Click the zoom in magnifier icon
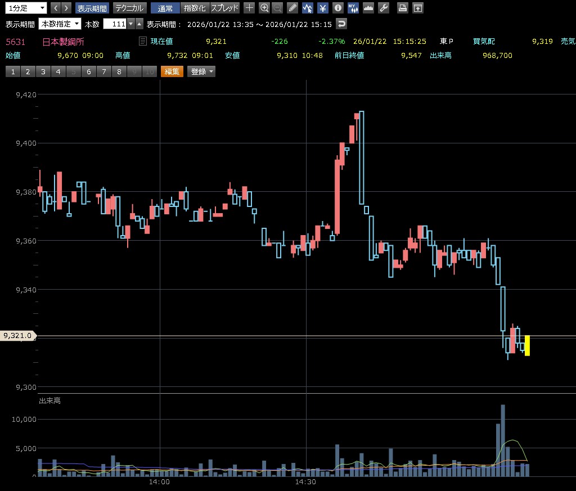The height and width of the screenshot is (491, 576). point(264,8)
